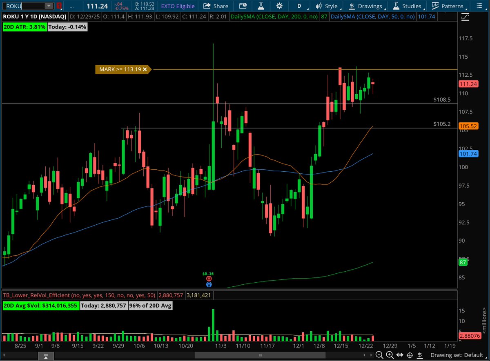Click the red phone earnings call icon

point(209,279)
